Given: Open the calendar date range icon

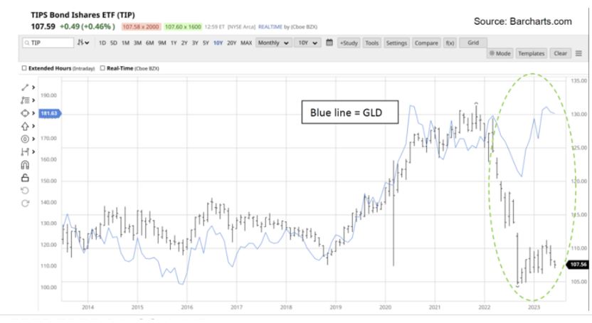Looking at the screenshot, I should coord(329,43).
